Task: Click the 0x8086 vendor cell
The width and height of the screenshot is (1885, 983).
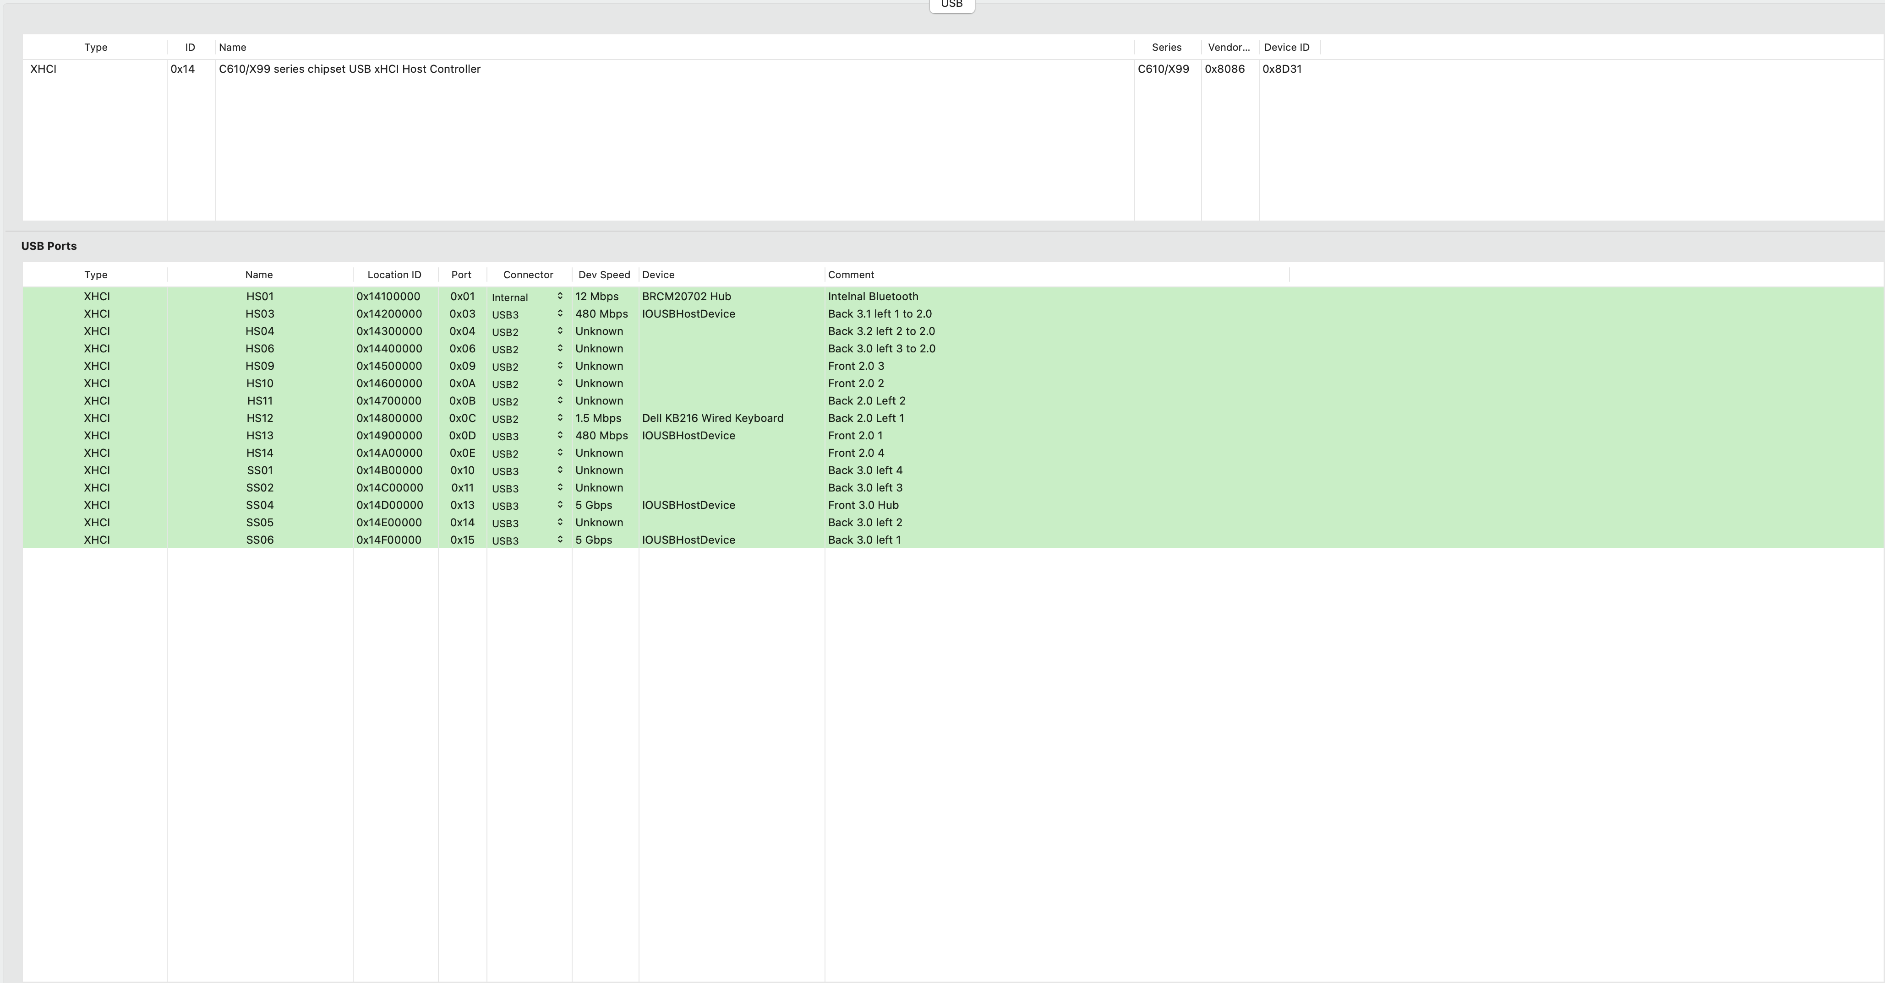Action: coord(1224,69)
